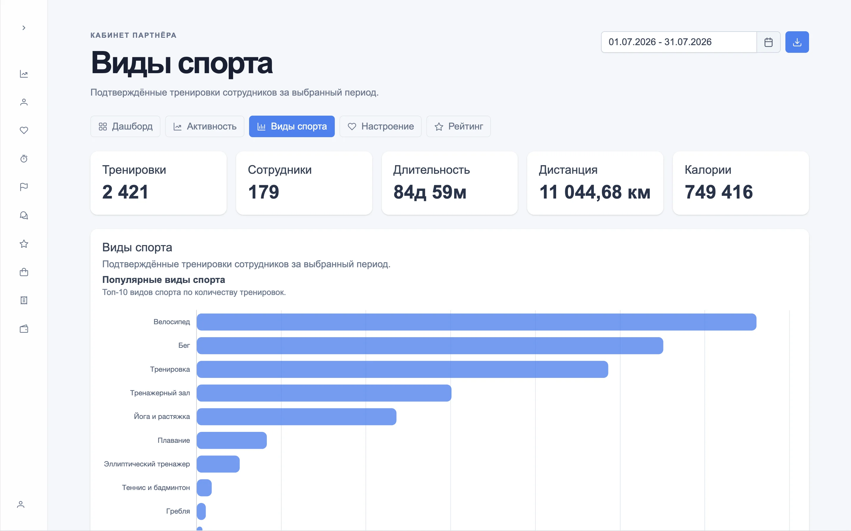
Task: Click the Калории 749 416 card
Action: (741, 183)
